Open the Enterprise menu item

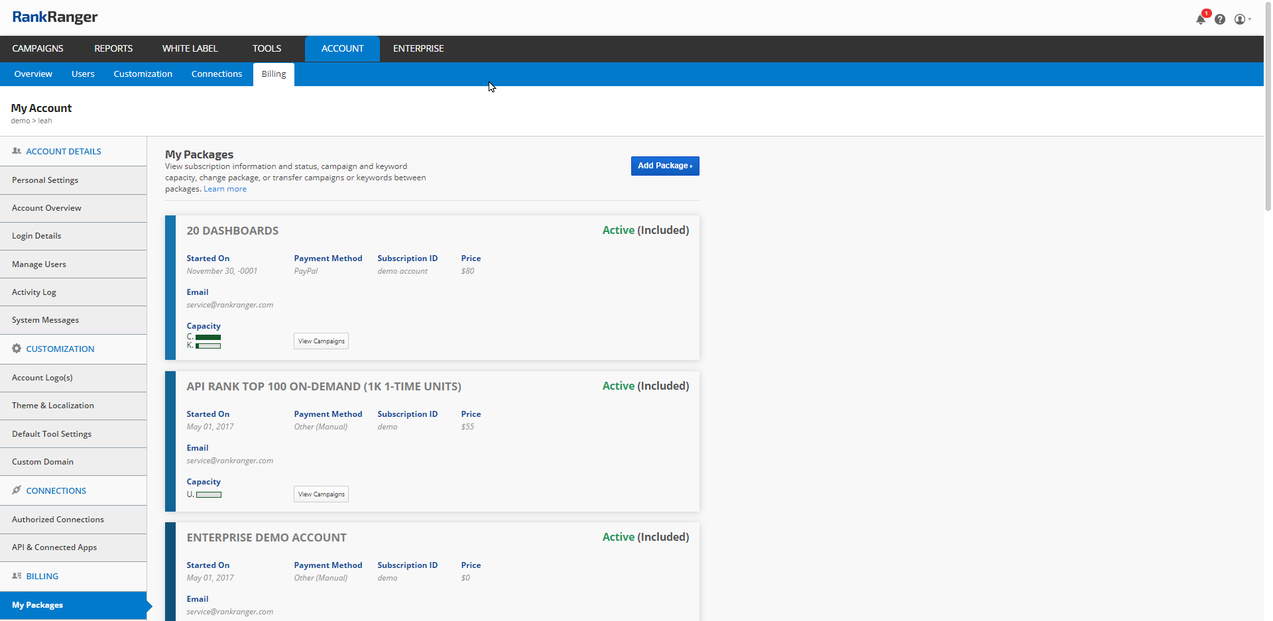tap(418, 48)
